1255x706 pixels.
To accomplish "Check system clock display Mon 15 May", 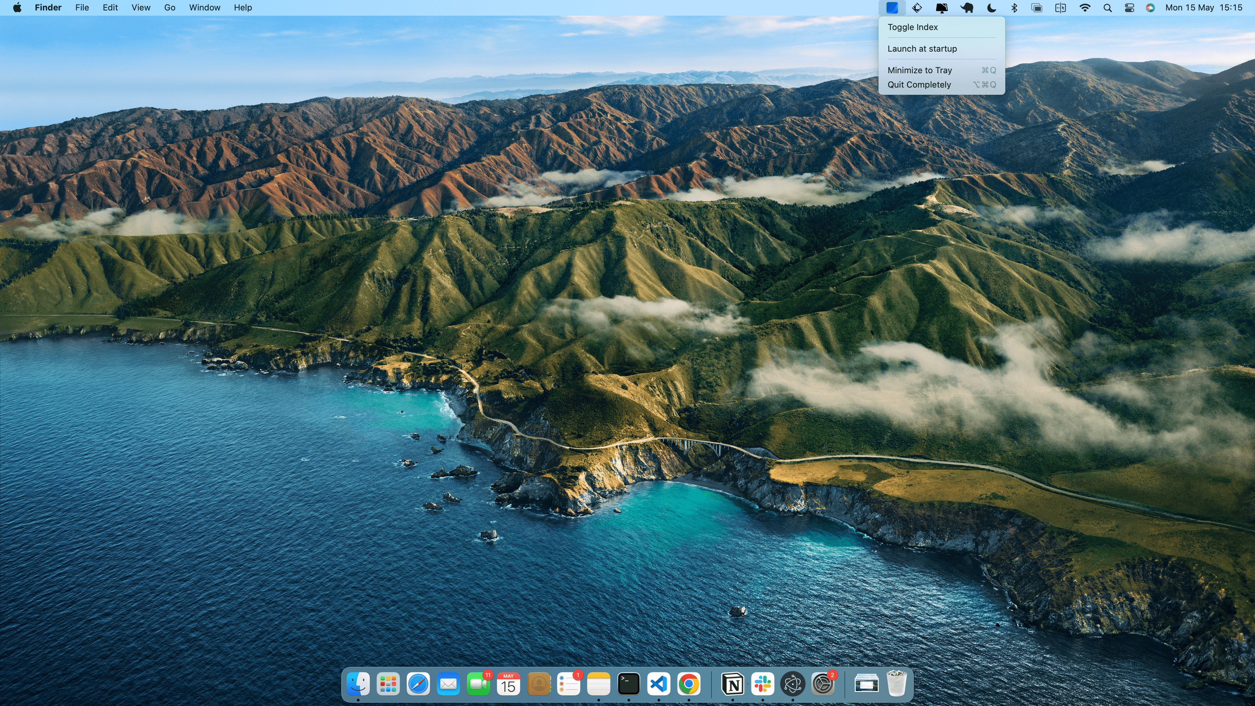I will point(1191,8).
